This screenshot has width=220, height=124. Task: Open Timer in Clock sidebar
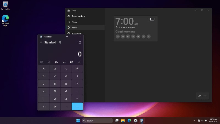[x=85, y=22]
